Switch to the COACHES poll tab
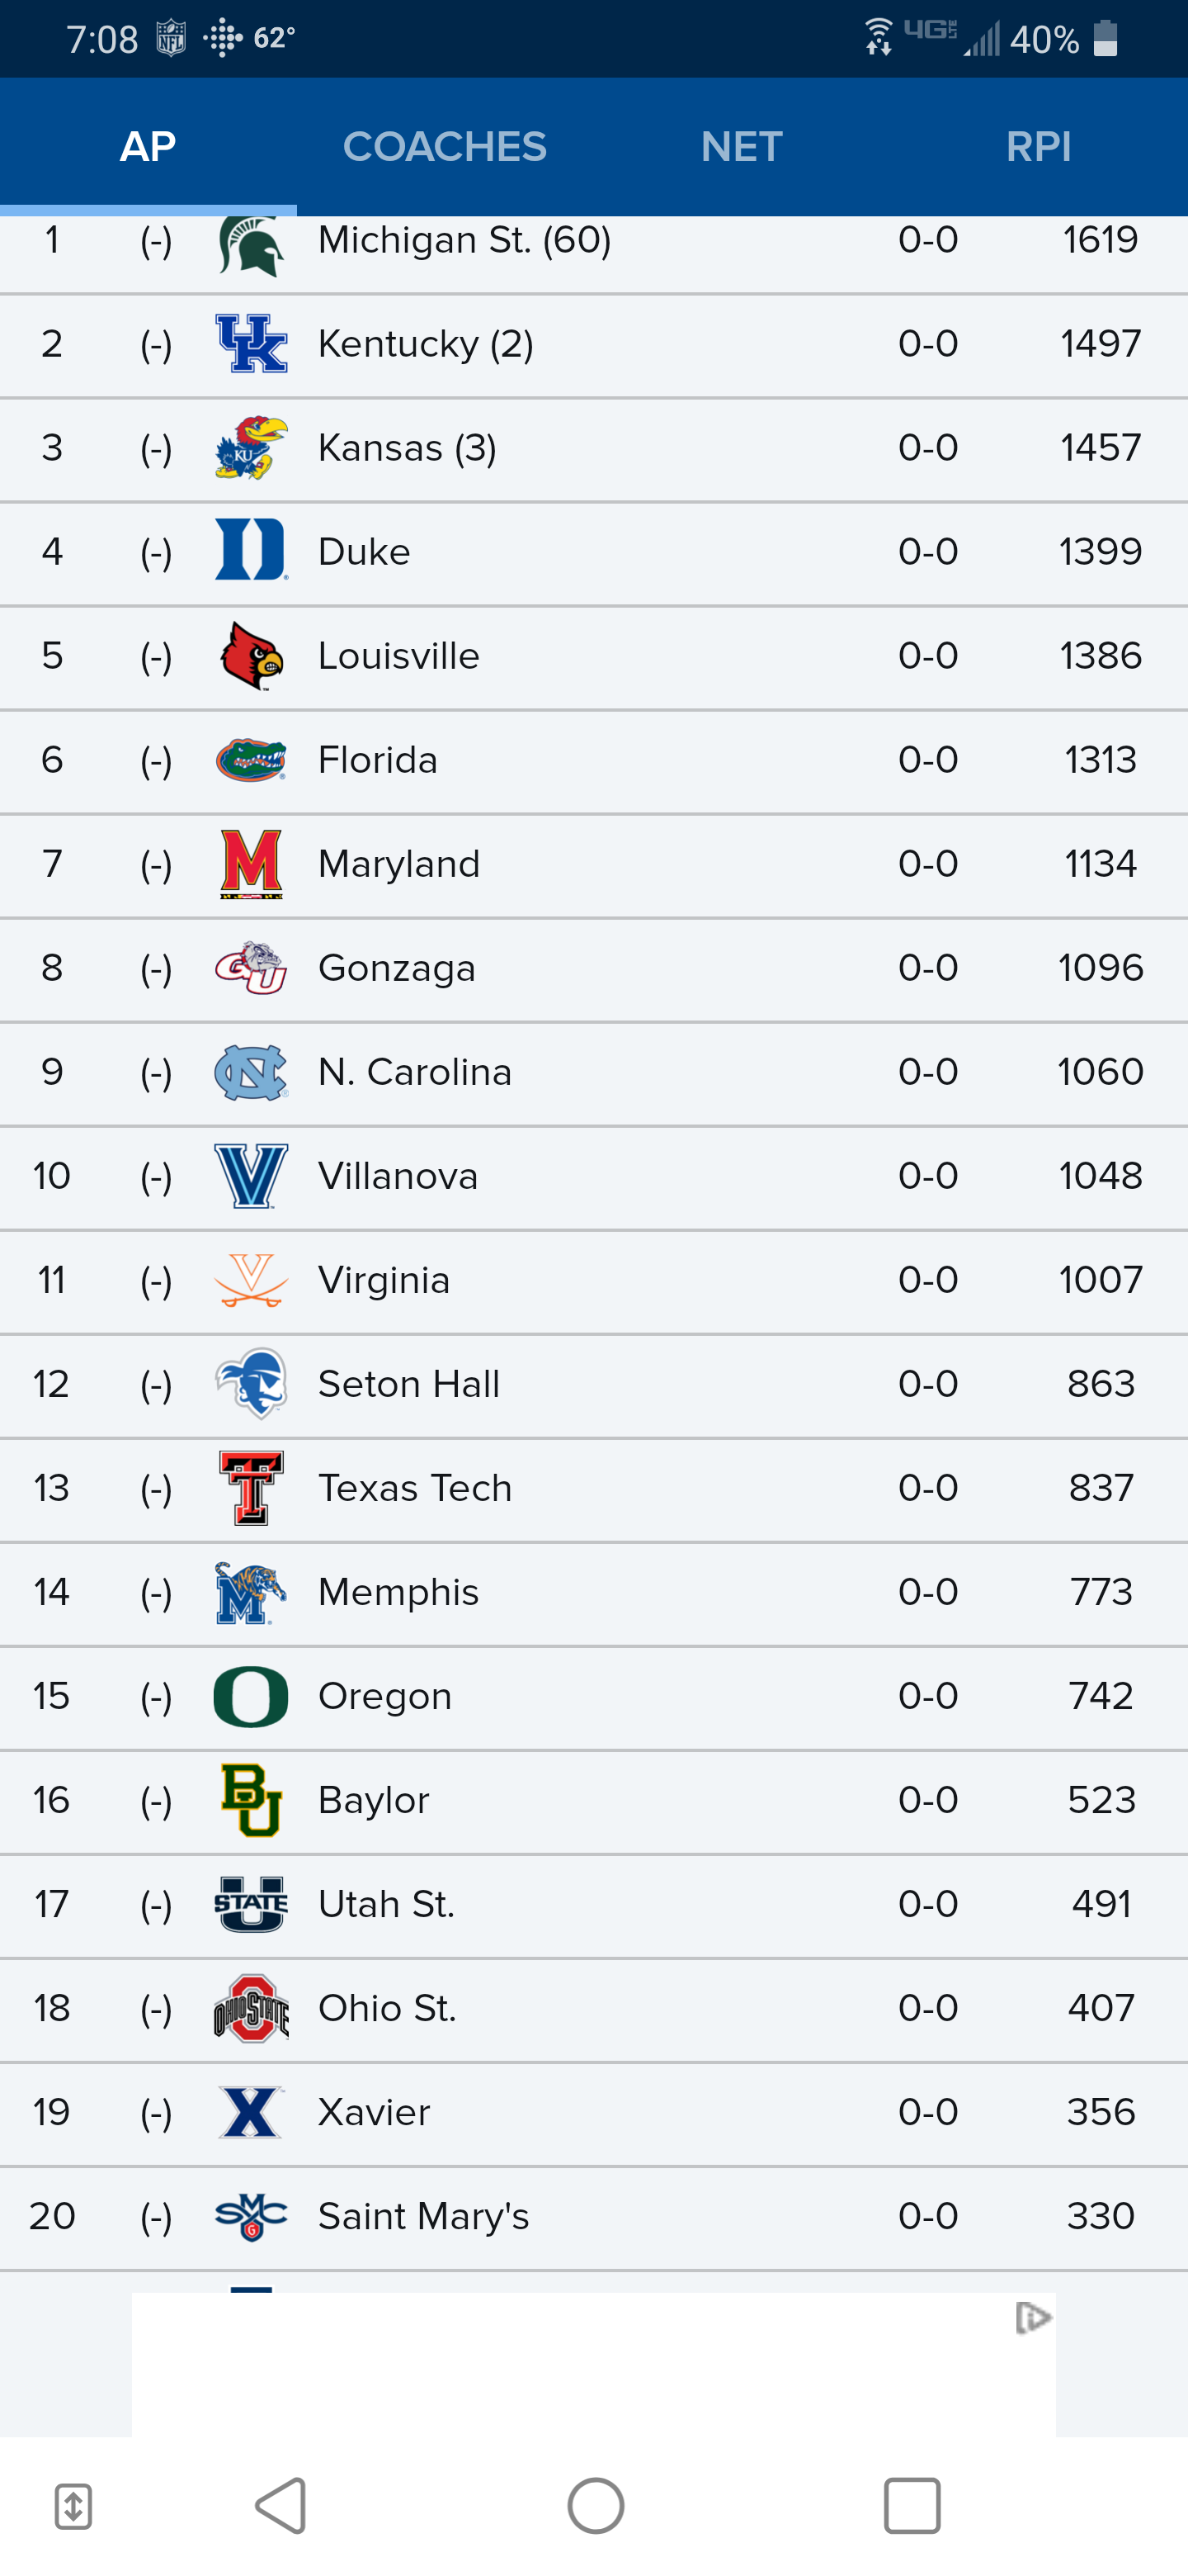This screenshot has height=2576, width=1188. (445, 147)
